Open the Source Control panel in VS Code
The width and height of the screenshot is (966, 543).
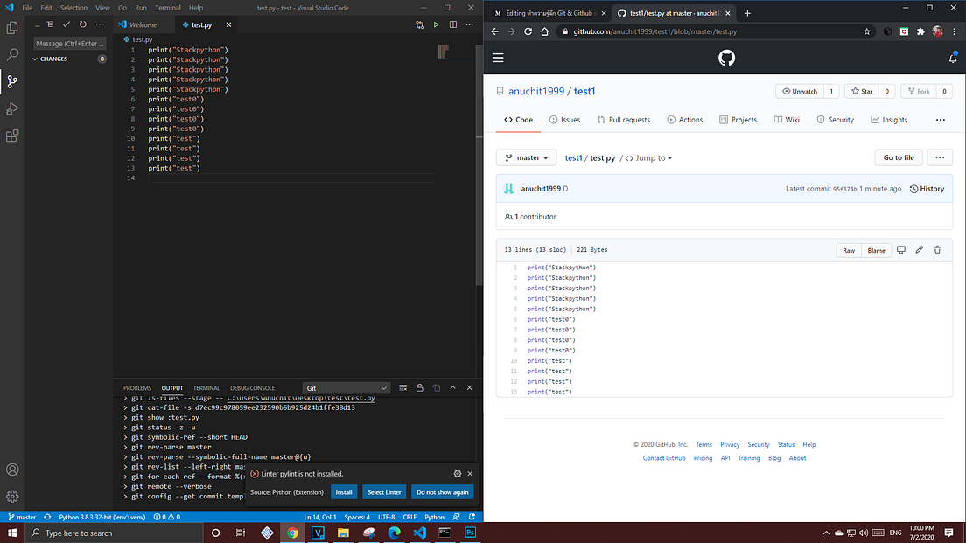[12, 81]
